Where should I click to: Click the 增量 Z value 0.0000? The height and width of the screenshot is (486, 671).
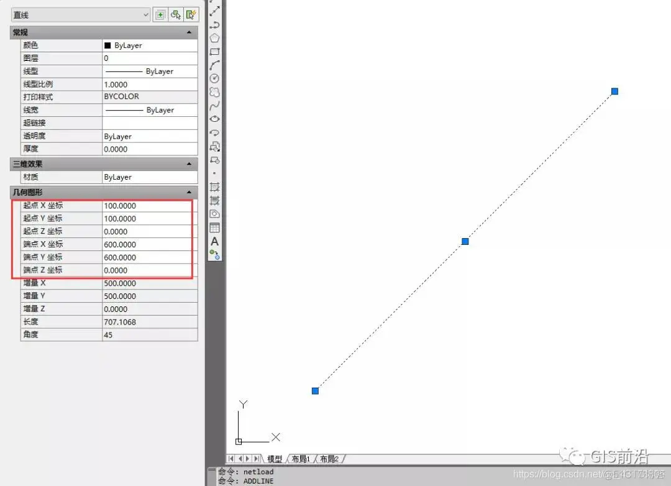tap(150, 309)
